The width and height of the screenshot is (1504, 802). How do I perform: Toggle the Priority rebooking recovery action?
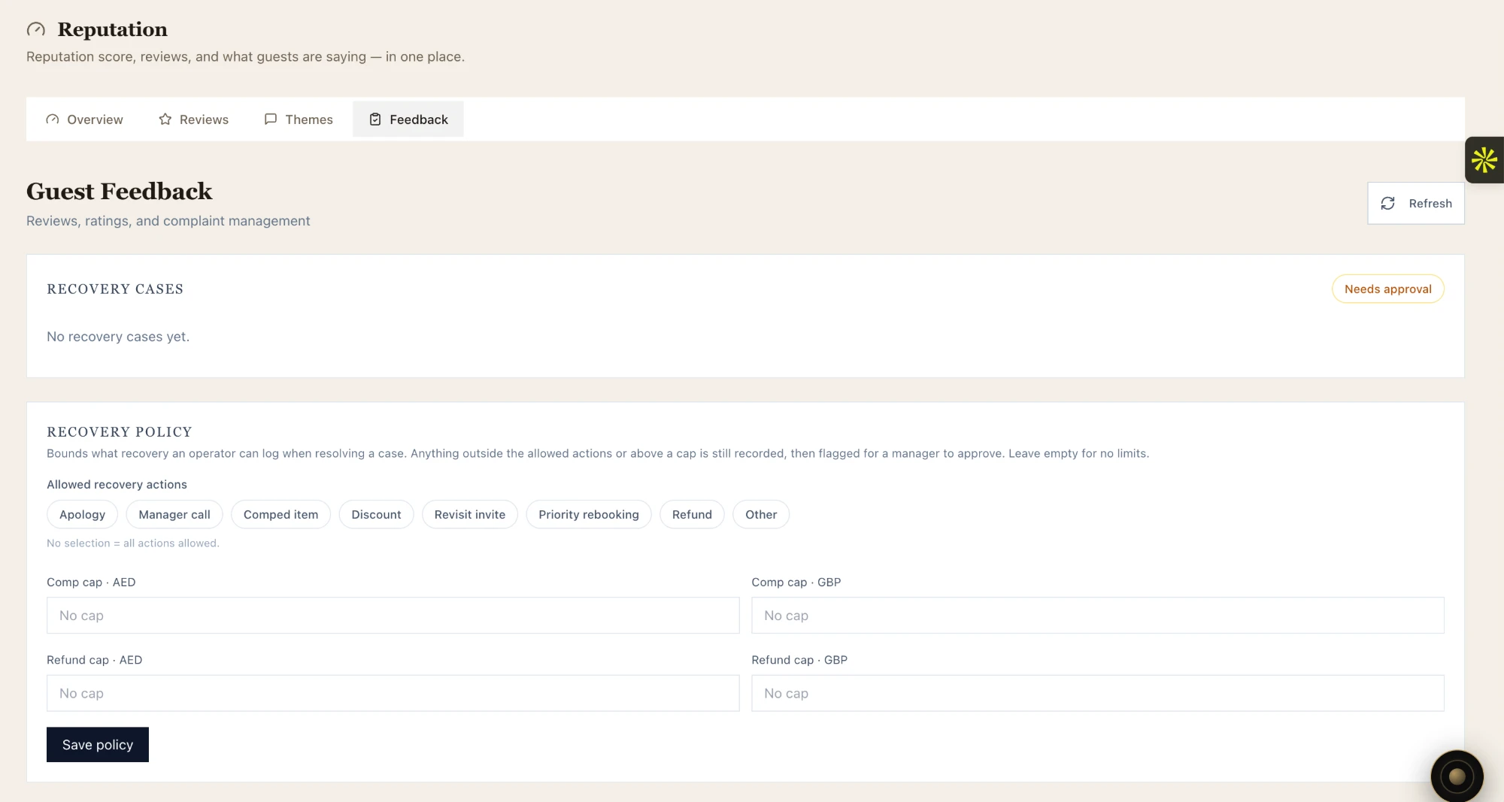(x=589, y=515)
